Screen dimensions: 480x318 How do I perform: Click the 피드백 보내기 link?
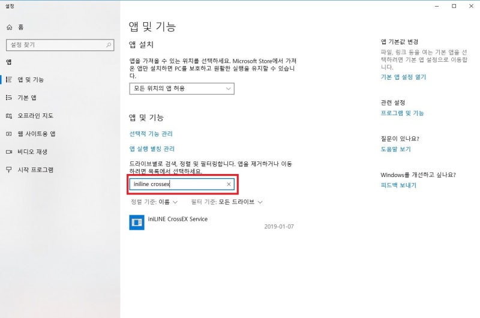pyautogui.click(x=398, y=185)
